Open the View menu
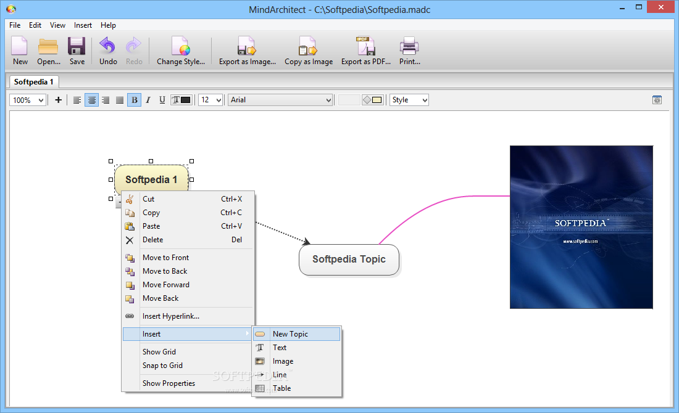 57,25
